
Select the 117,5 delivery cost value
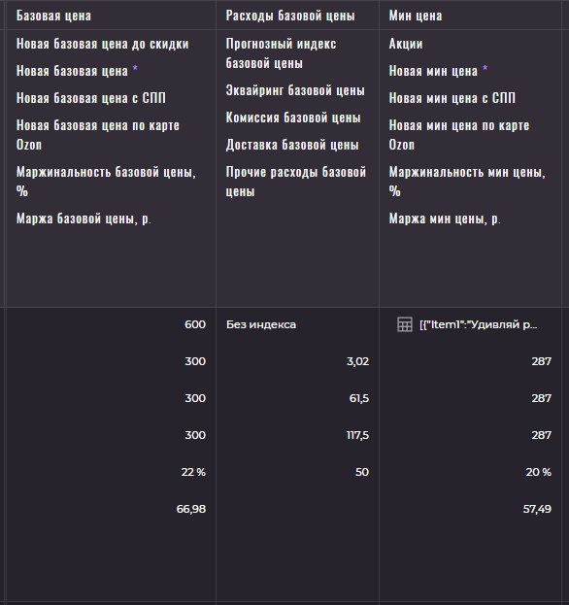(357, 435)
